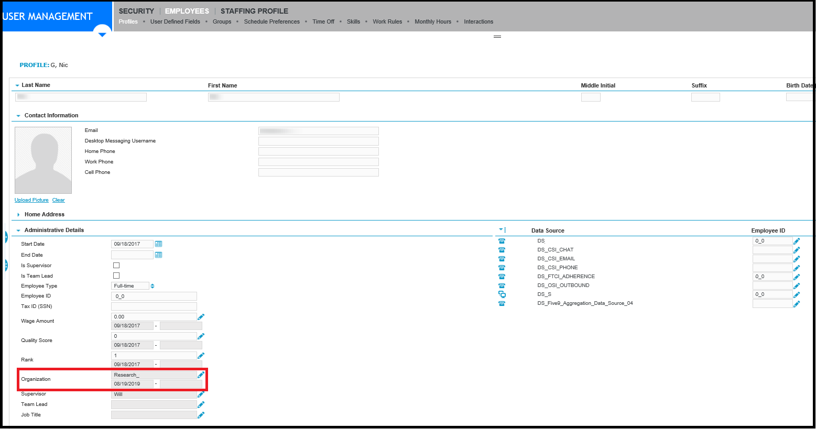Viewport: 816px width, 429px height.
Task: Edit the Wage Amount pencil icon
Action: click(x=201, y=317)
